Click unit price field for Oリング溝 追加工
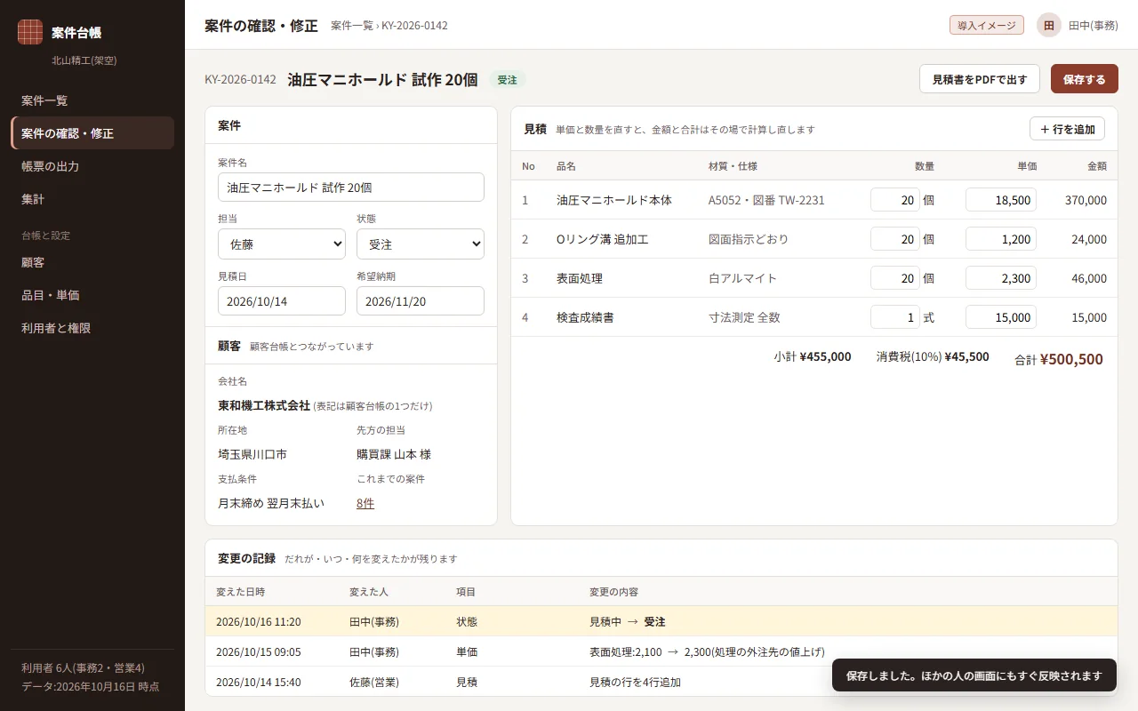The image size is (1138, 711). 1001,239
